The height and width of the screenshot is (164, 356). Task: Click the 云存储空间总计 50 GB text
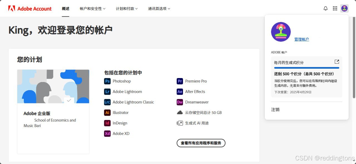pyautogui.click(x=203, y=113)
